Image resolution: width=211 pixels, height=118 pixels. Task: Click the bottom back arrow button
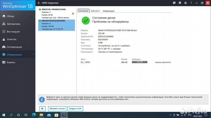tap(42, 109)
